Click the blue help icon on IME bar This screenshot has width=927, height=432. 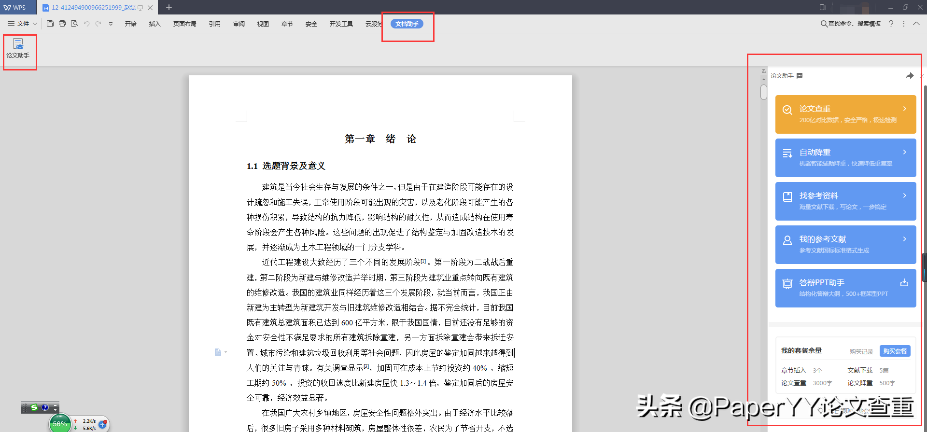(45, 407)
